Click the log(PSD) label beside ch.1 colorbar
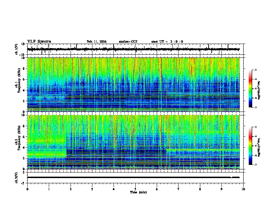The width and height of the screenshot is (274, 212). (x=259, y=90)
